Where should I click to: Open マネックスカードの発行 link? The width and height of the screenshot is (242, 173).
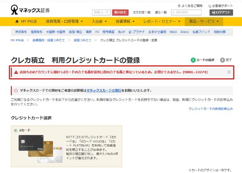point(104,90)
